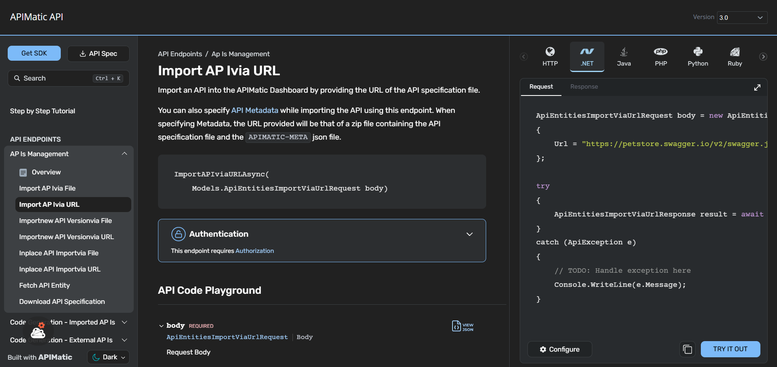The width and height of the screenshot is (777, 367).
Task: Follow the Authorization link
Action: pyautogui.click(x=255, y=251)
